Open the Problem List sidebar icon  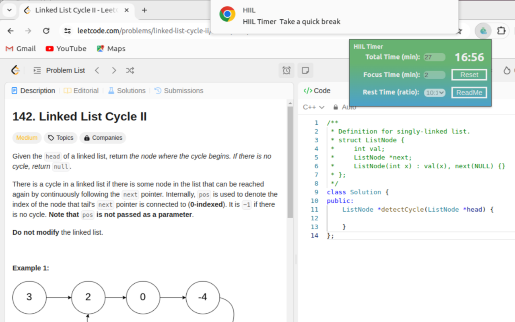click(x=37, y=70)
